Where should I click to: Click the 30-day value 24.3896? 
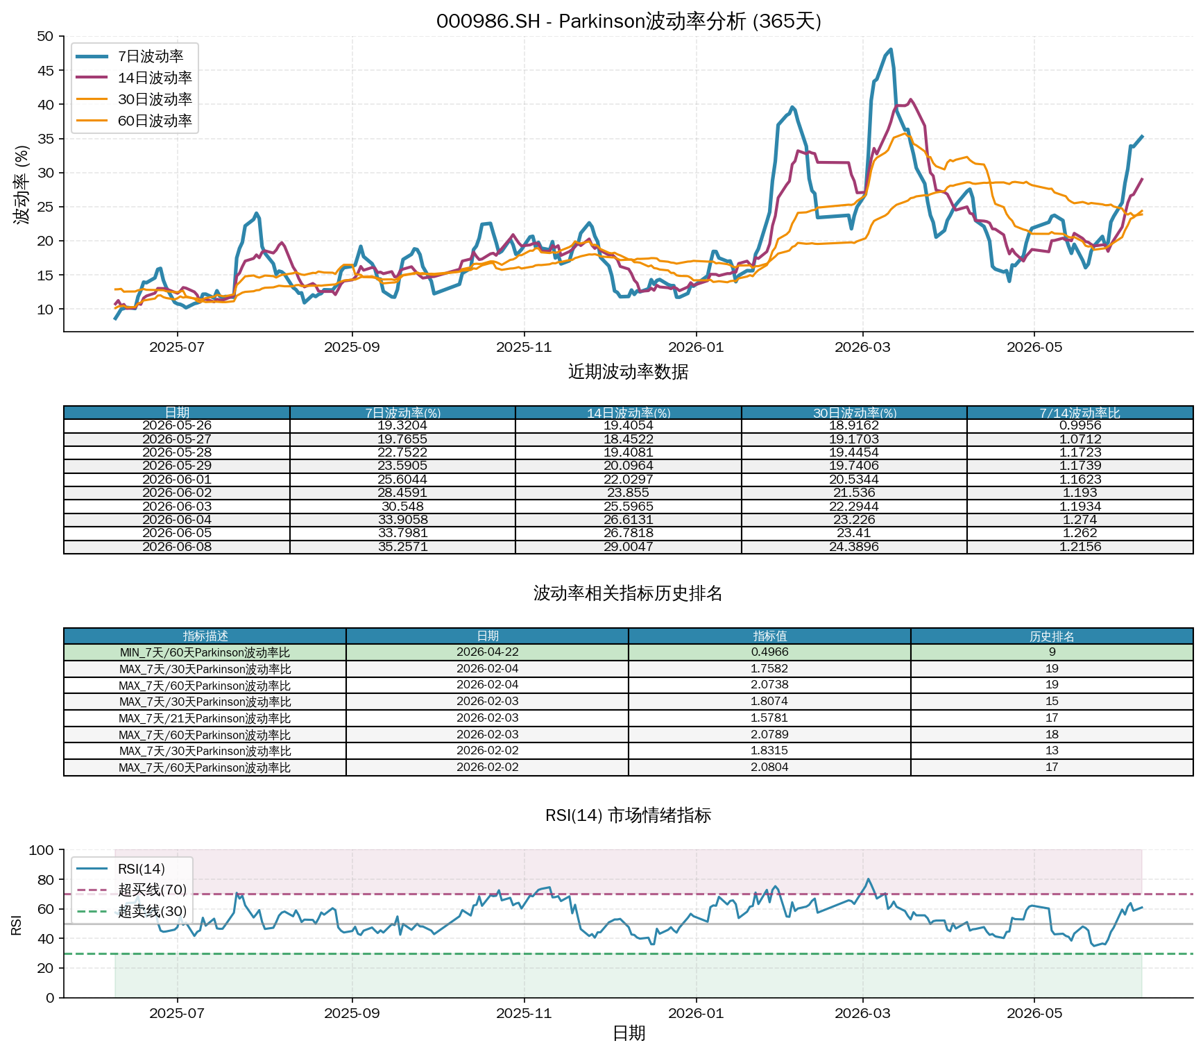(x=854, y=547)
